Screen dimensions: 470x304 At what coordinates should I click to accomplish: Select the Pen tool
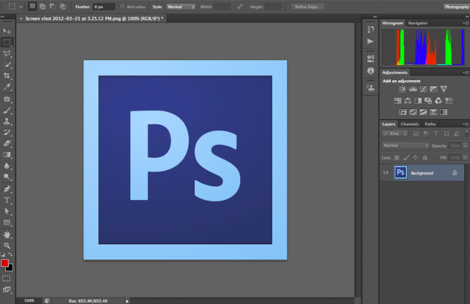(6, 189)
